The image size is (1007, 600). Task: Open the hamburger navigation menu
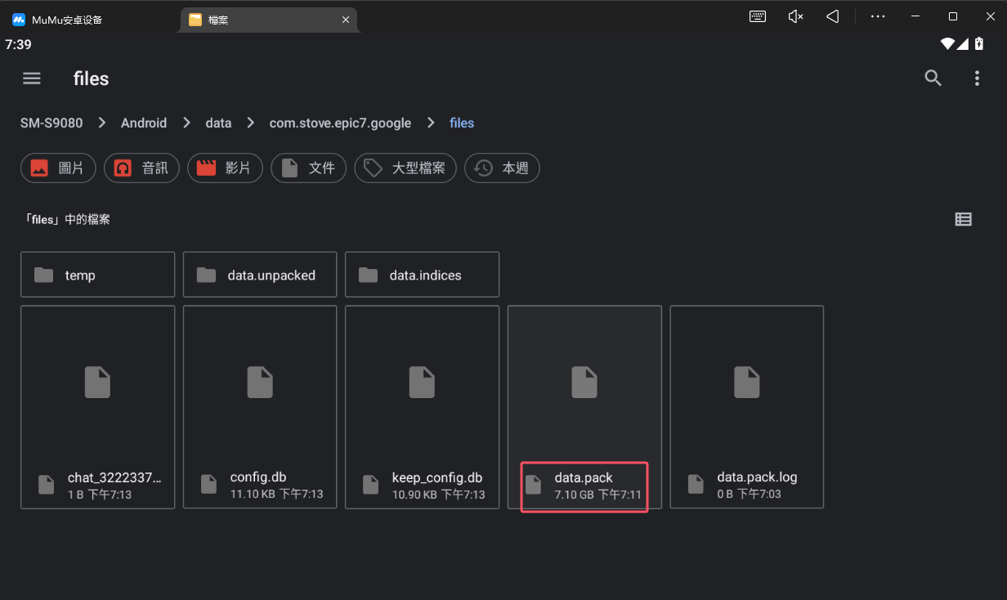(32, 78)
